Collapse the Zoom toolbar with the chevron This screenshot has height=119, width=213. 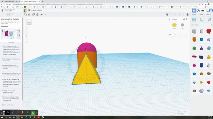tap(37, 113)
